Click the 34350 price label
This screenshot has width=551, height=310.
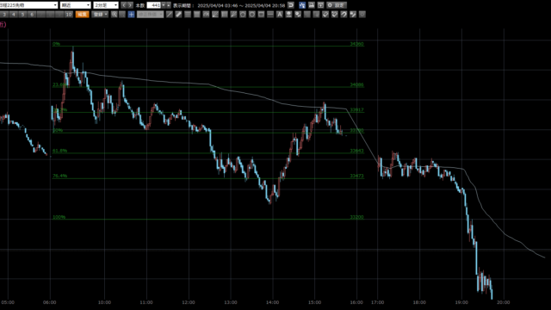click(356, 44)
